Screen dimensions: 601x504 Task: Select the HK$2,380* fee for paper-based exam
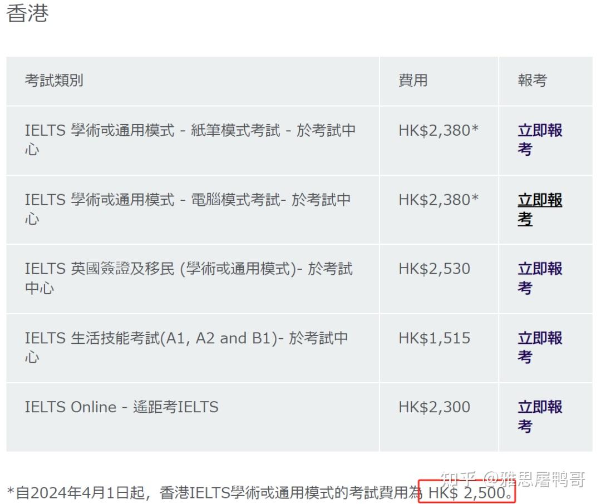[x=439, y=130]
